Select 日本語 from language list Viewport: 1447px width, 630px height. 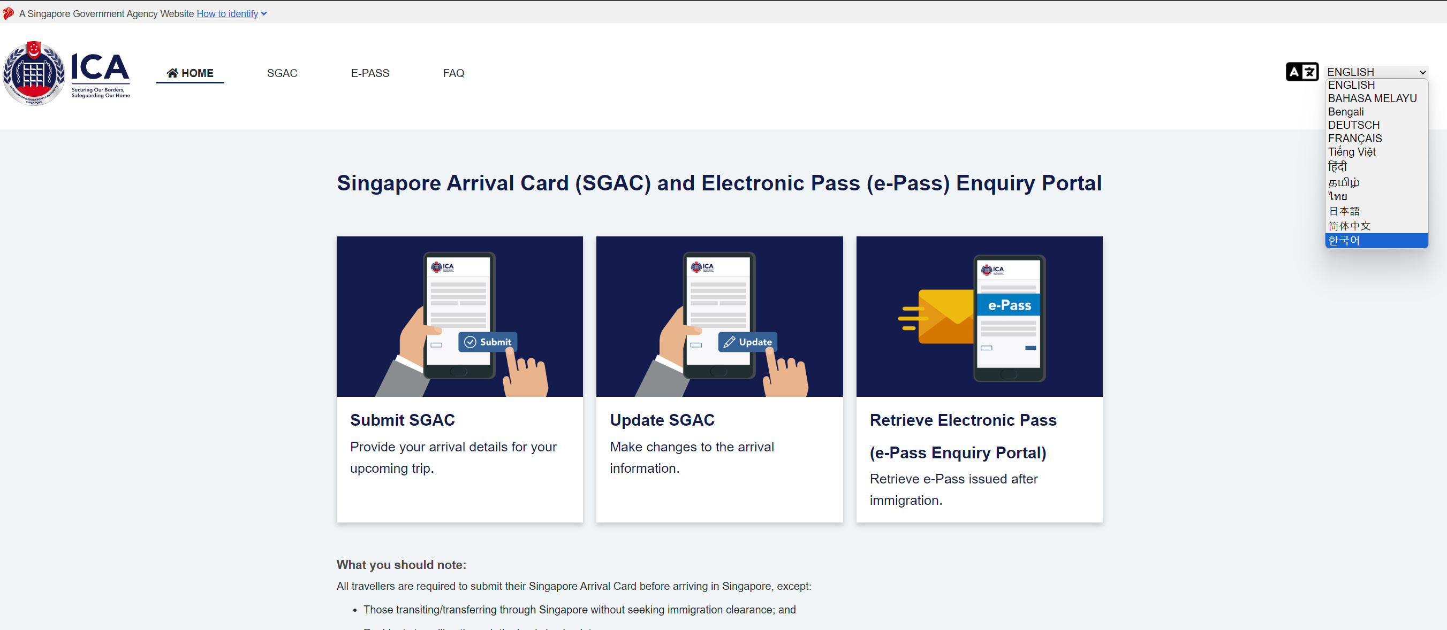click(1376, 211)
